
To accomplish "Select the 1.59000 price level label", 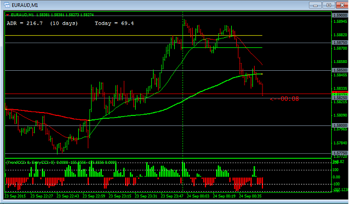I will pyautogui.click(x=340, y=16).
